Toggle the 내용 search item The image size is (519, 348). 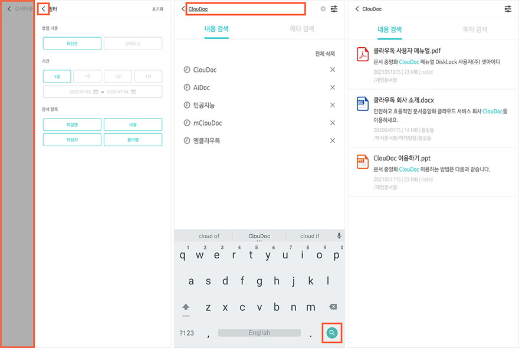point(133,124)
